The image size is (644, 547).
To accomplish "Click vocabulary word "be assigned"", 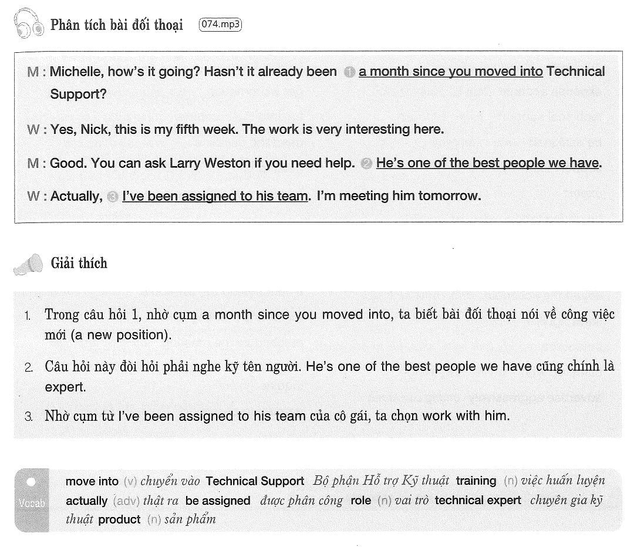I will click(x=218, y=501).
